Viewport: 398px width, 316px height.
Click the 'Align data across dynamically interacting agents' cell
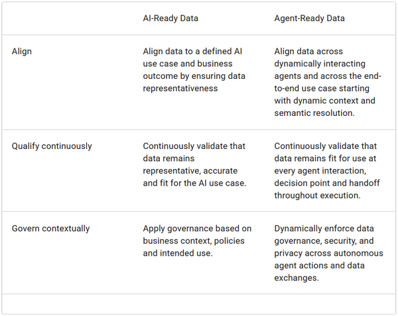(328, 82)
